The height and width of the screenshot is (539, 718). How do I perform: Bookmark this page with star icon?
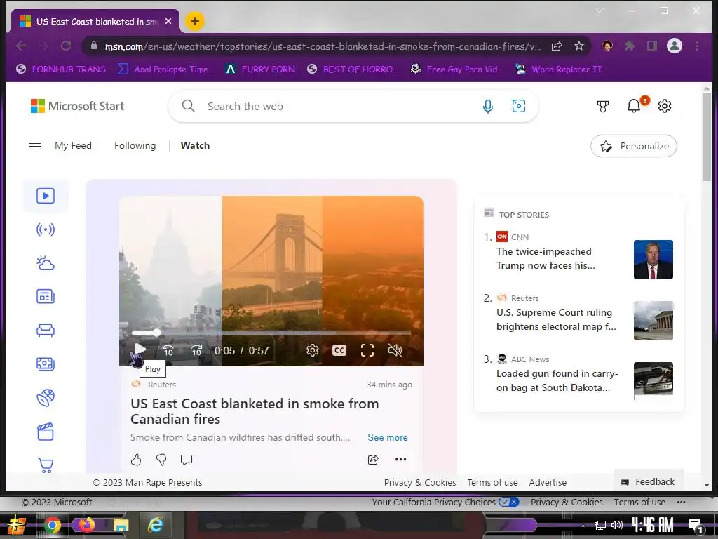pos(578,46)
